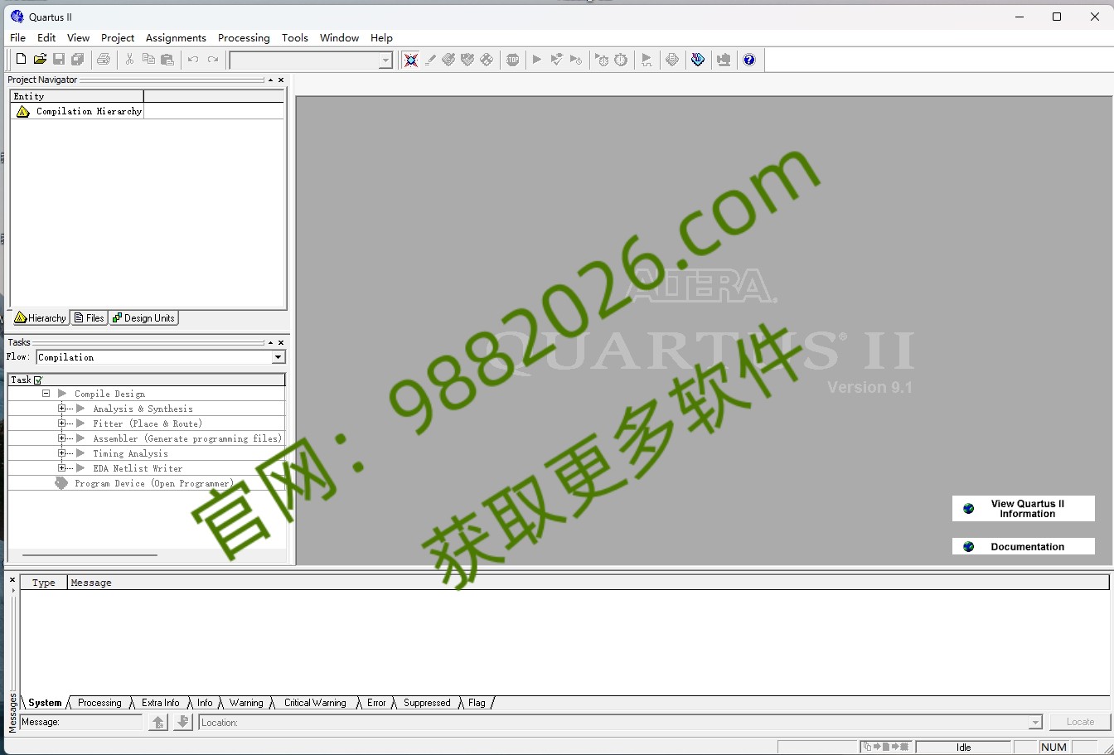Switch to the Suppressed messages tab
Screen dimensions: 1114x755
pyautogui.click(x=427, y=703)
